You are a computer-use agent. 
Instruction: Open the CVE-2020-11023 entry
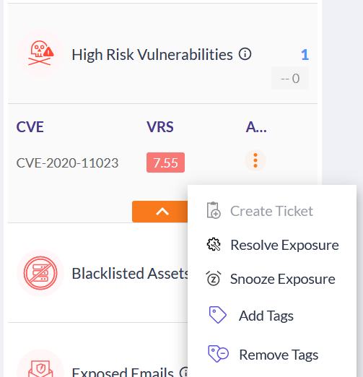point(67,162)
